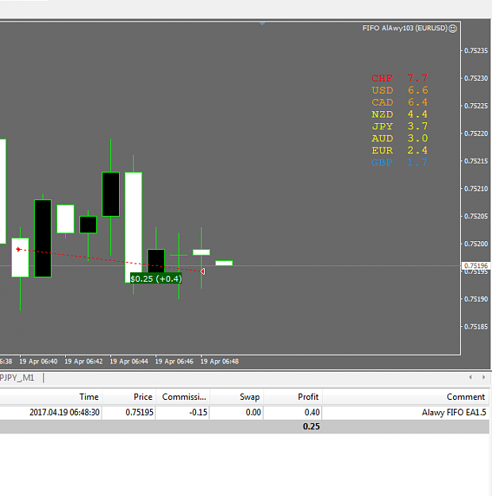The width and height of the screenshot is (492, 496).
Task: Click the left tab scroll arrow
Action: tap(471, 377)
